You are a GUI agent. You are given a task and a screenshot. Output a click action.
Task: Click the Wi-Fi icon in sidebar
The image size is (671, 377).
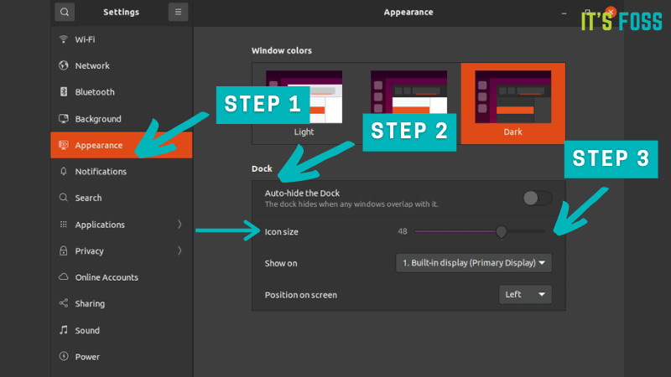[x=64, y=39]
